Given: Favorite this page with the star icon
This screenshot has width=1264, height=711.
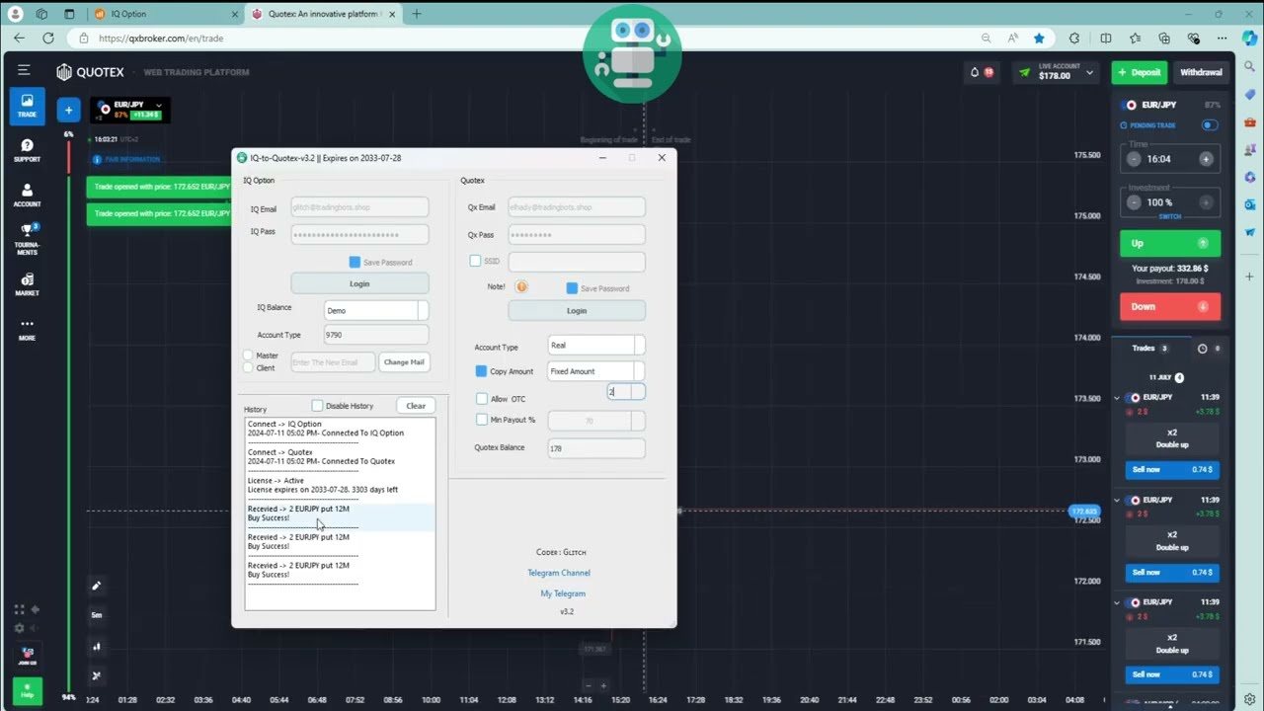Looking at the screenshot, I should 1039,39.
